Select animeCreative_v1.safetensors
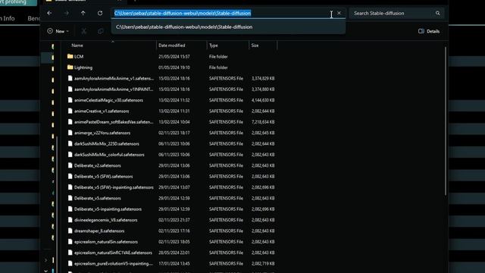This screenshot has height=273, width=485. pyautogui.click(x=102, y=111)
